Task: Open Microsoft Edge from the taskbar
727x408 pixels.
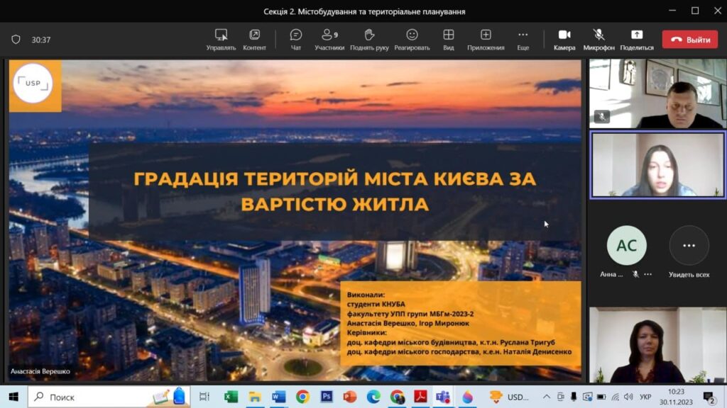Action: coord(373,397)
